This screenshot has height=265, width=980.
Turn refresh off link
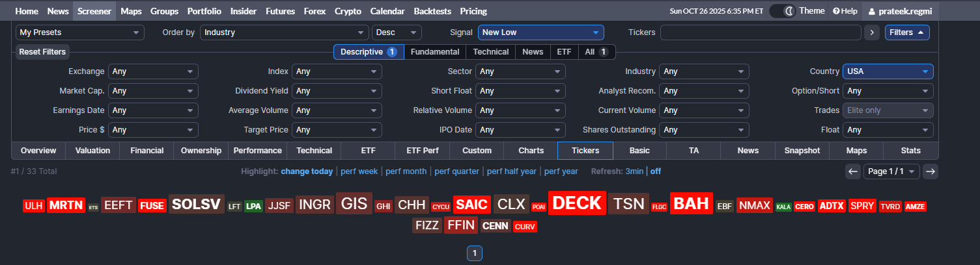coord(656,171)
